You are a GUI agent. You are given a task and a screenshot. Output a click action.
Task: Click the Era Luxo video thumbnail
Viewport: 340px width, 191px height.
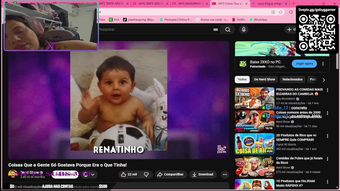pos(254,167)
